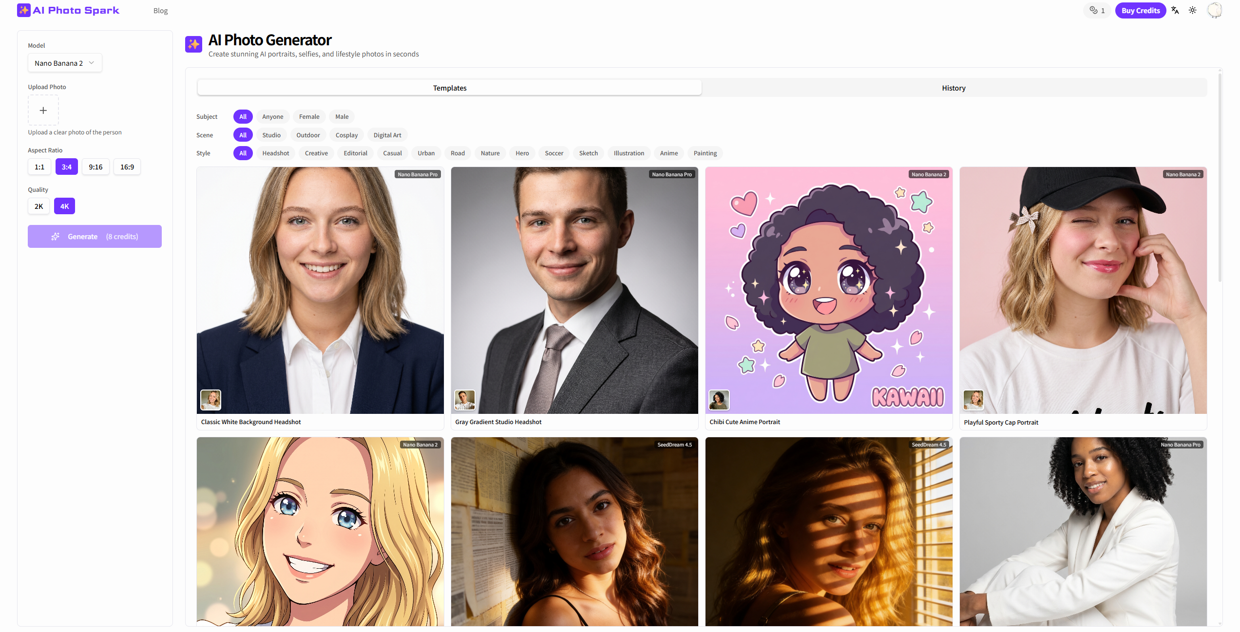Open Playful Sporty Cap Portrait template image
The image size is (1240, 632).
point(1083,290)
